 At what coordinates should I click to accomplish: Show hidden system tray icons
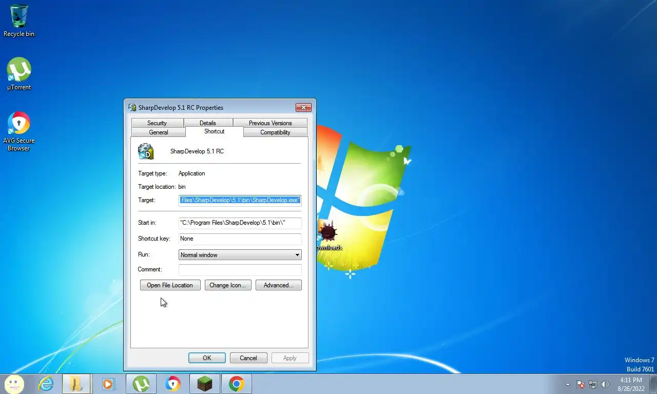click(568, 384)
